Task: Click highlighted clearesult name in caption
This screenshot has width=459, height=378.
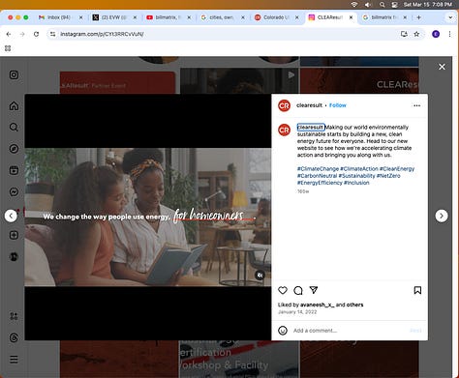Action: tap(311, 127)
